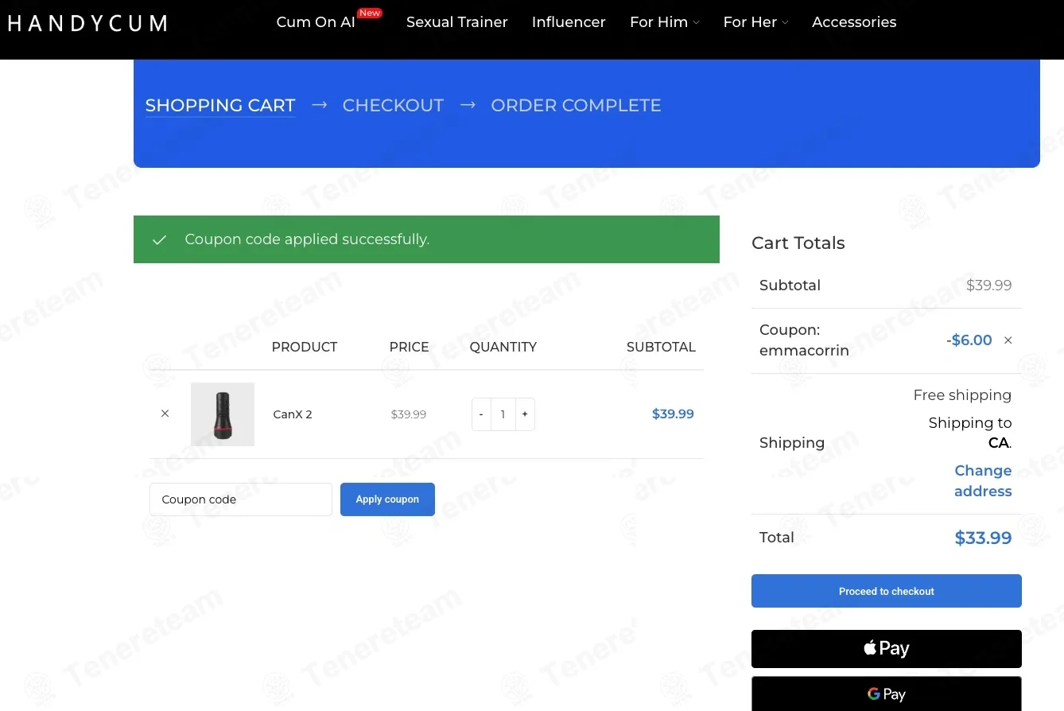Click the Coupon code input field
The width and height of the screenshot is (1064, 711).
[x=241, y=499]
